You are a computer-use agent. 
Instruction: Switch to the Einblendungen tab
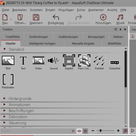[39, 37]
